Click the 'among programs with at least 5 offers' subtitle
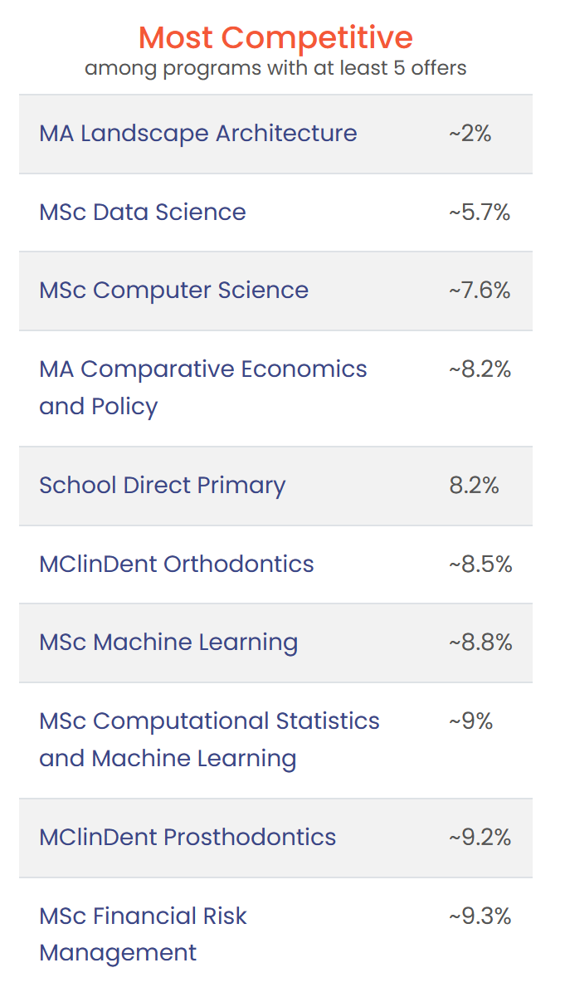The image size is (565, 997). point(275,68)
